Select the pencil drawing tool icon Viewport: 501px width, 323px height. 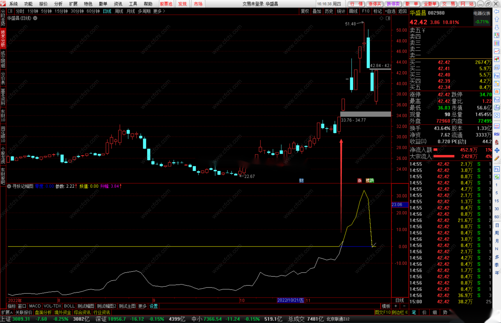pyautogui.click(x=496, y=158)
